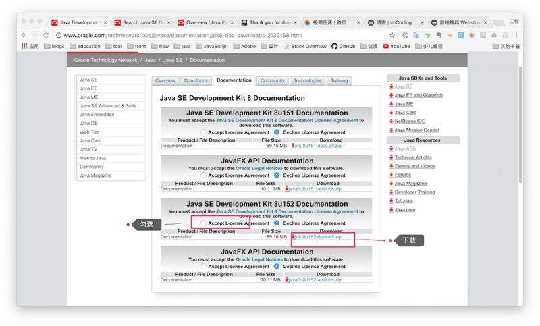Open the tool bookmark folder
Viewport: 540px width, 326px height.
point(113,46)
